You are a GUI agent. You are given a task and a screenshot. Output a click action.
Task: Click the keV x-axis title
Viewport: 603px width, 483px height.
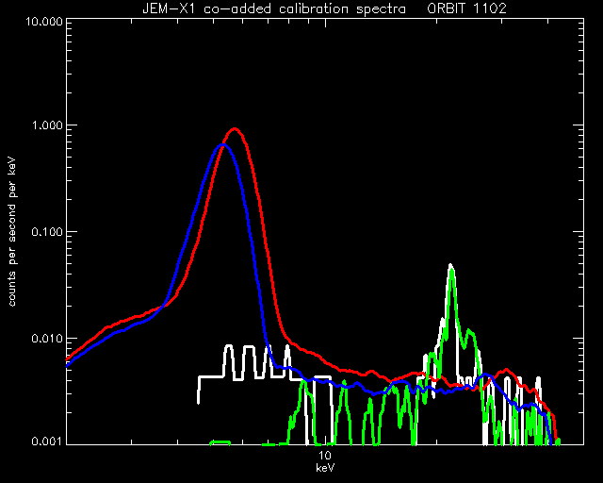[x=325, y=468]
